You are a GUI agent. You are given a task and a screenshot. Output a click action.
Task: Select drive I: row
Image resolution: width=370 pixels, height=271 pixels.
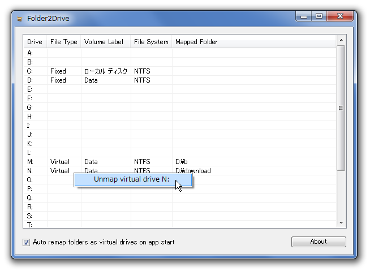(x=180, y=126)
